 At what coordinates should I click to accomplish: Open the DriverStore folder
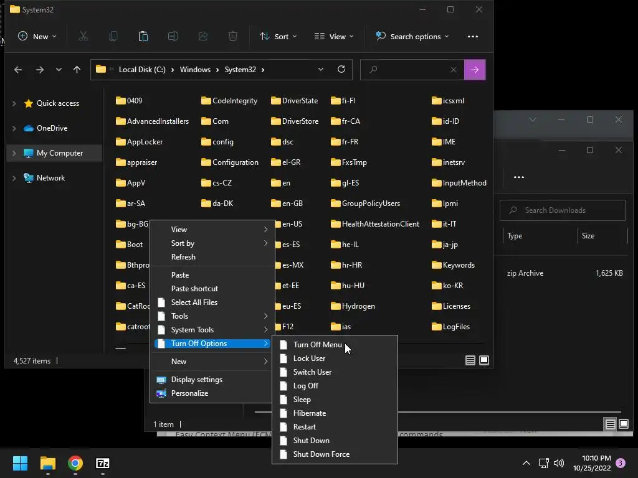click(295, 121)
